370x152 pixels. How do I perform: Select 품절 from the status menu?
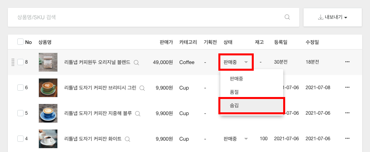[252, 92]
